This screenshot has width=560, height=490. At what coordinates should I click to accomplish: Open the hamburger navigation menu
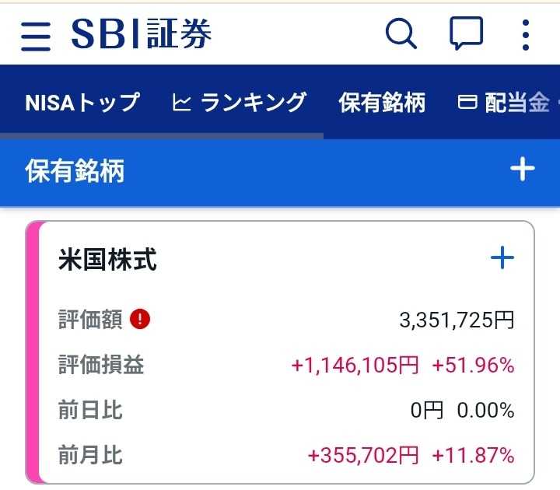(x=36, y=35)
